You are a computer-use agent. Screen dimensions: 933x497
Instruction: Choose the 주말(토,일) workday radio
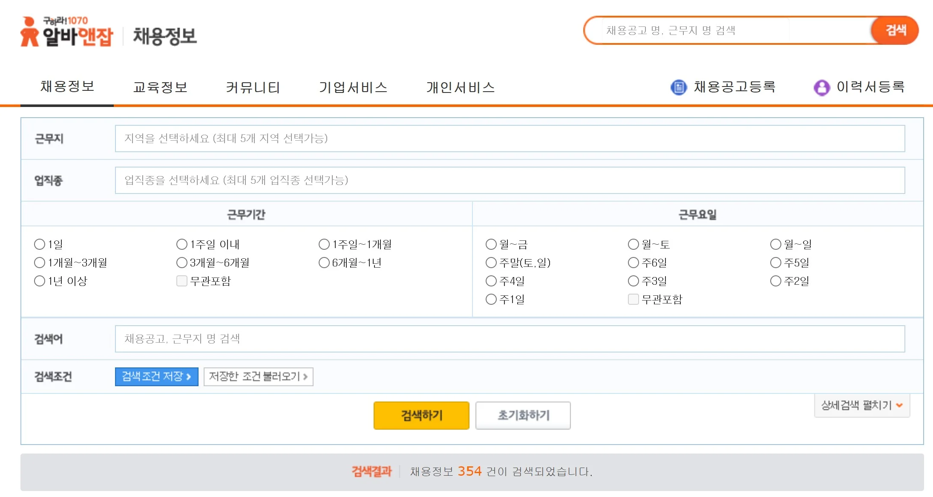[x=491, y=263]
